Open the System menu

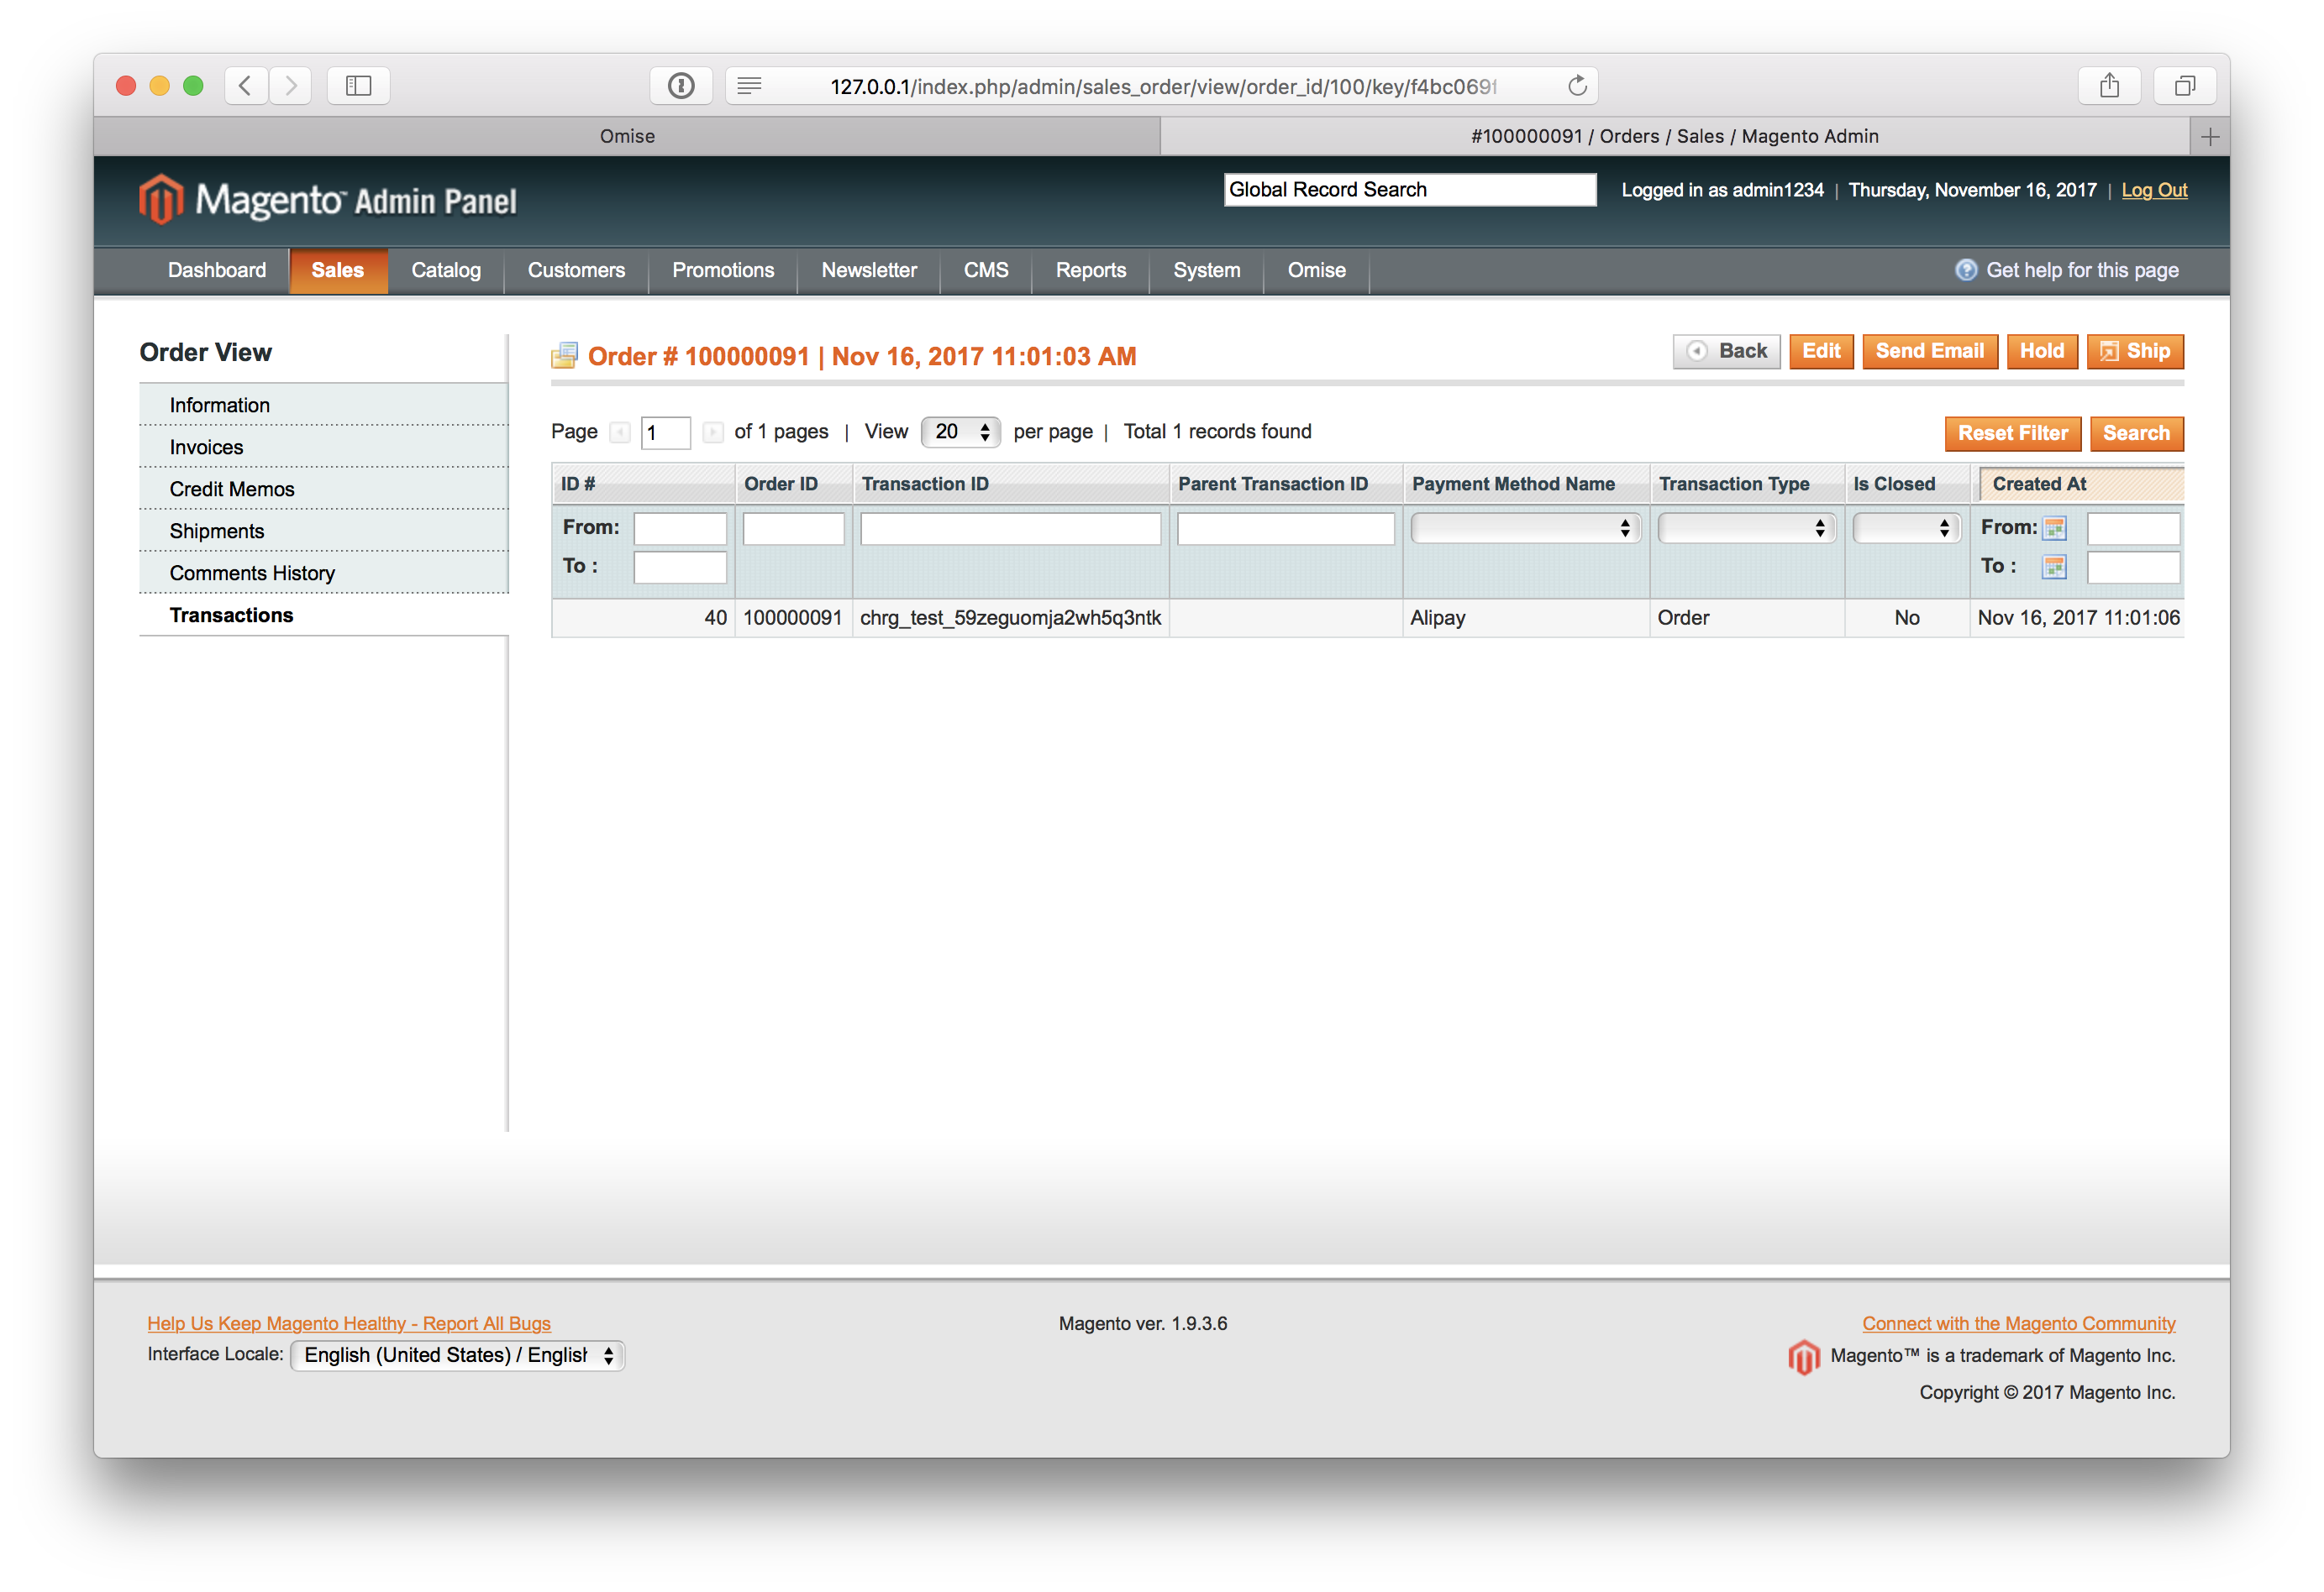[x=1207, y=270]
